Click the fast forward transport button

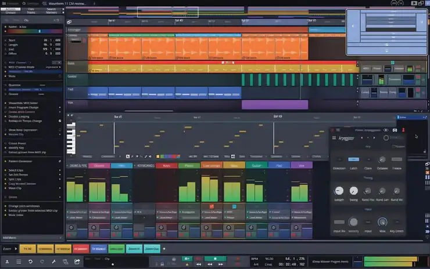220,264
